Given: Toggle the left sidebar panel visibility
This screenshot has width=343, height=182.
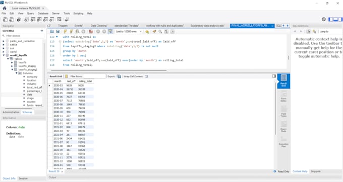Looking at the screenshot, I should (330, 20).
